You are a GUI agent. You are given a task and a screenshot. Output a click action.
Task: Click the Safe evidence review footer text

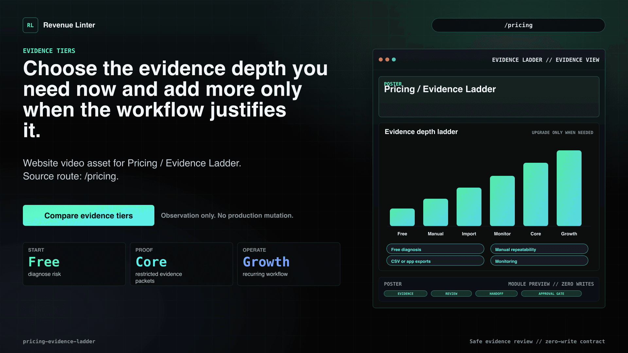pyautogui.click(x=537, y=341)
